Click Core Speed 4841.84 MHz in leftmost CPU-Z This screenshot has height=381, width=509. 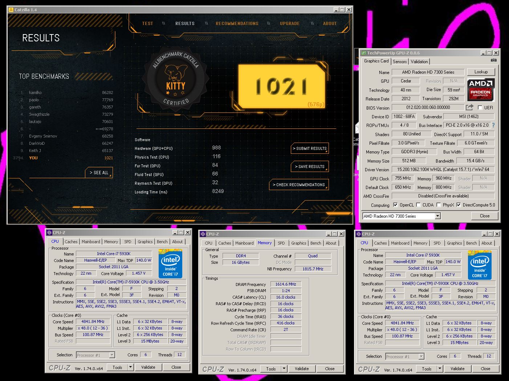click(x=93, y=321)
